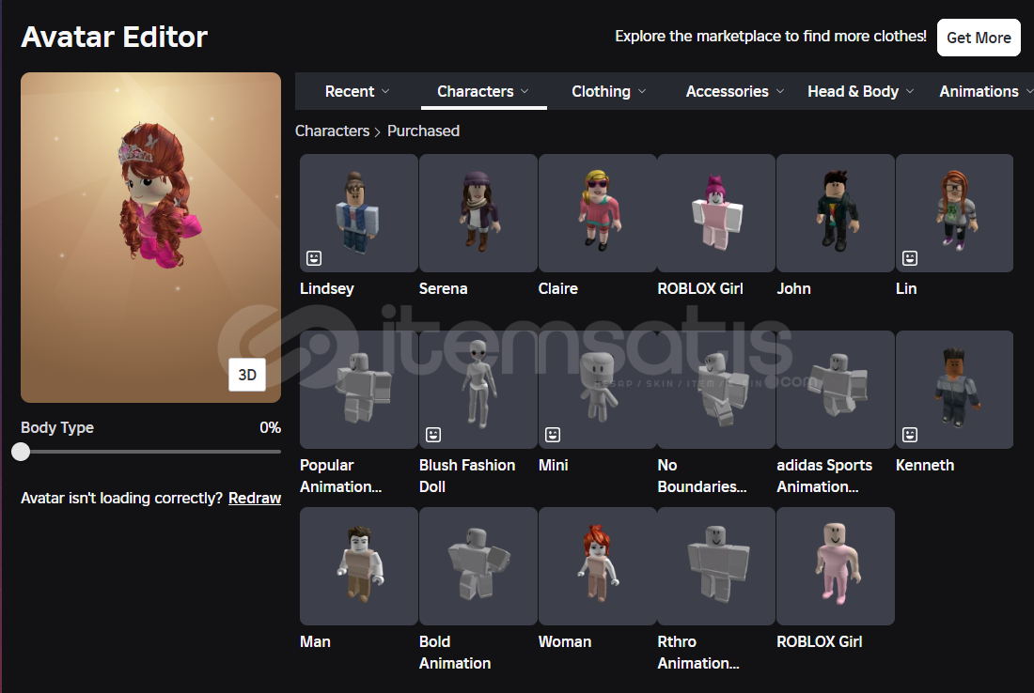Expand the Clothing dropdown chevron

[x=642, y=92]
